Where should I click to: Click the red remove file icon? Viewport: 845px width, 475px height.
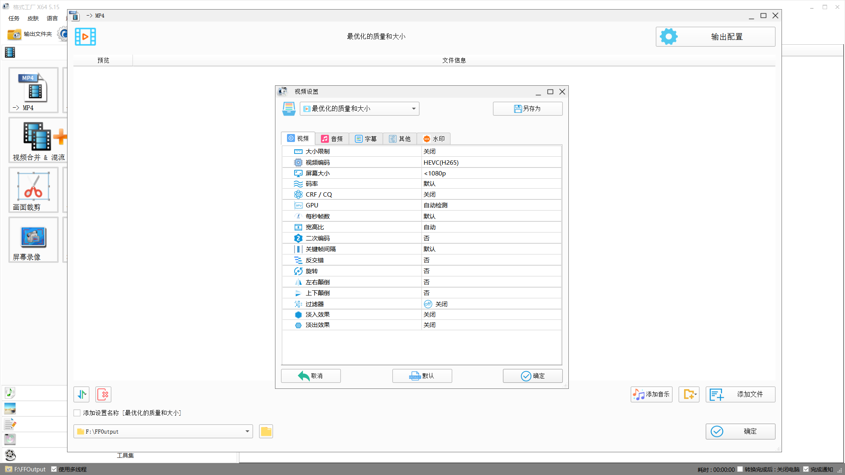coord(103,394)
